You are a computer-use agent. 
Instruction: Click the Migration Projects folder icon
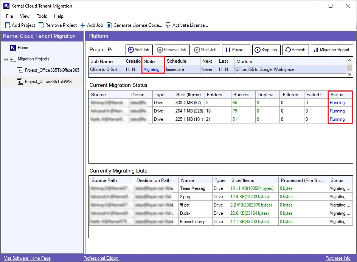click(x=13, y=59)
